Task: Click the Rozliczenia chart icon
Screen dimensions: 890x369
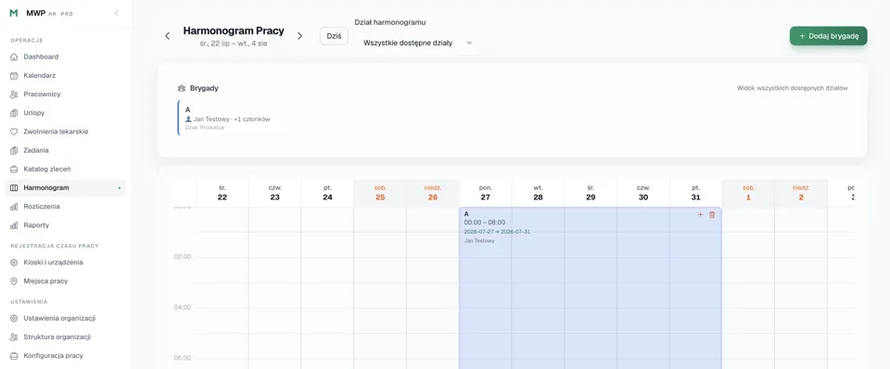Action: [x=14, y=207]
